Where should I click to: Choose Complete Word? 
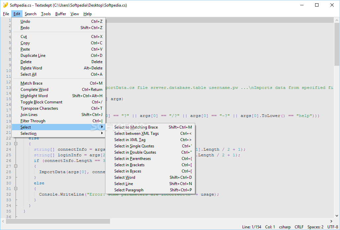pyautogui.click(x=59, y=90)
